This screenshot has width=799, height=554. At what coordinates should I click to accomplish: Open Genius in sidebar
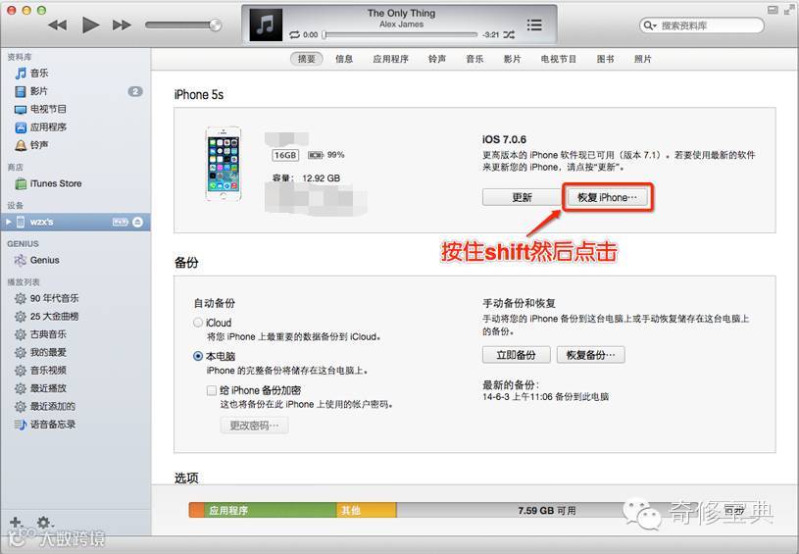click(x=75, y=260)
